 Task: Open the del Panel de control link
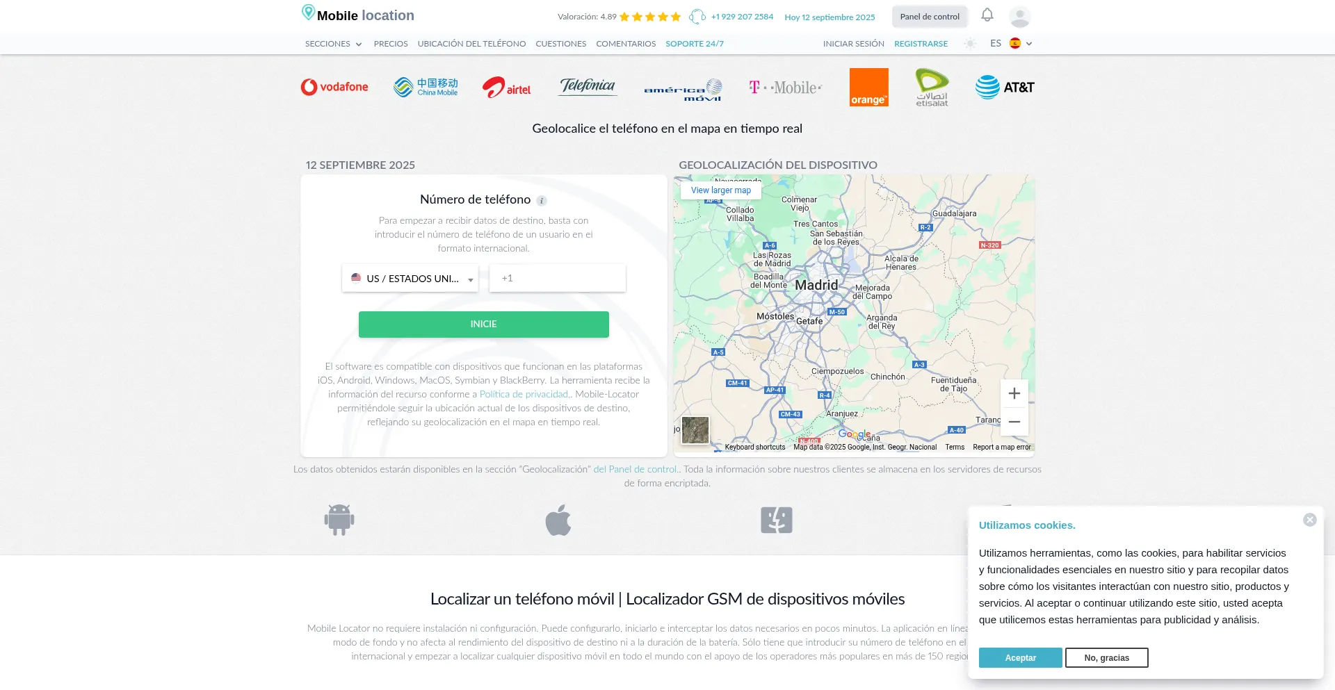pyautogui.click(x=636, y=469)
